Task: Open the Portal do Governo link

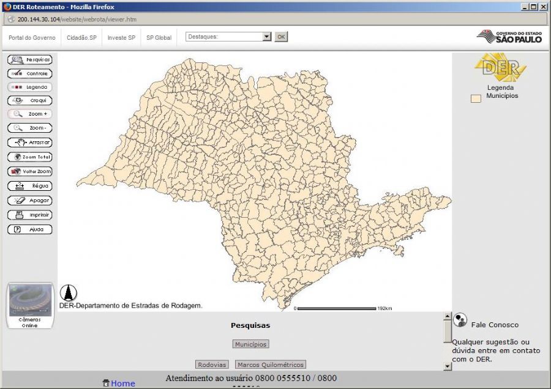Action: pyautogui.click(x=32, y=37)
